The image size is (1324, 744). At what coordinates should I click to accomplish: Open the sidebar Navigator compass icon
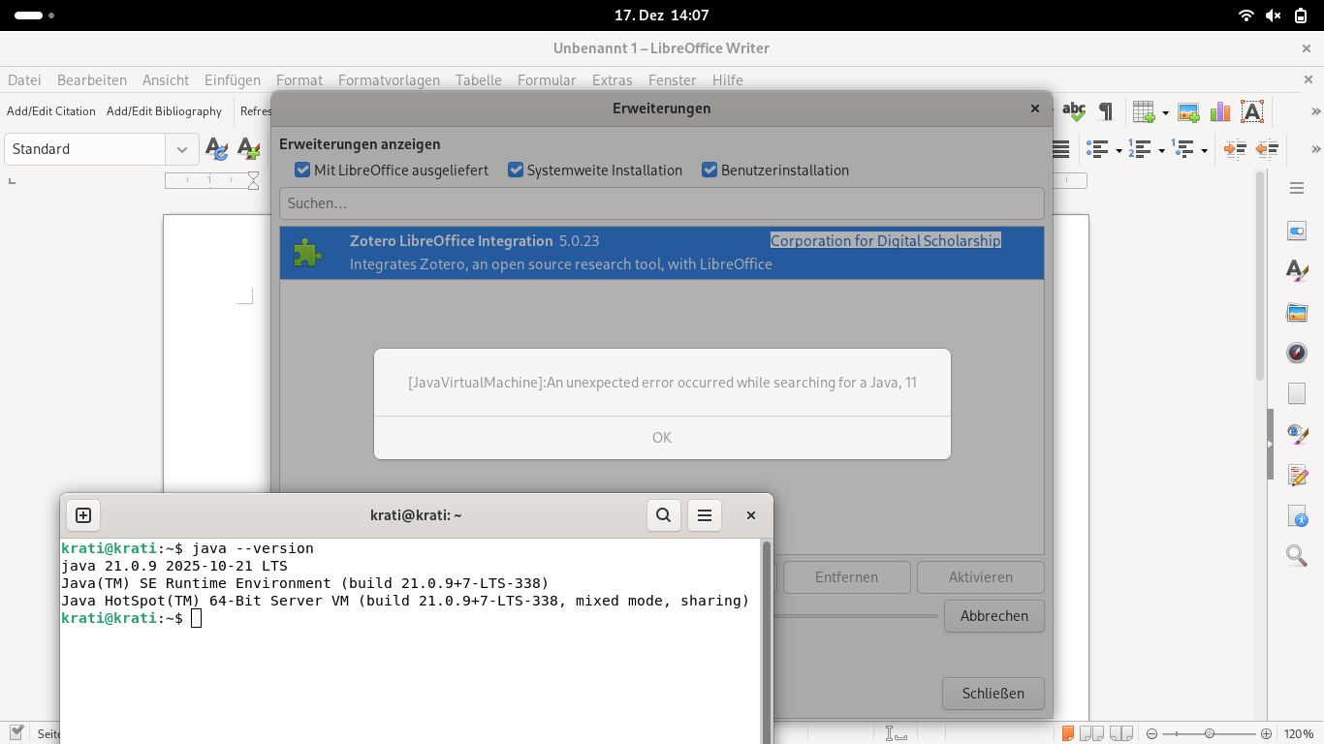pos(1297,353)
